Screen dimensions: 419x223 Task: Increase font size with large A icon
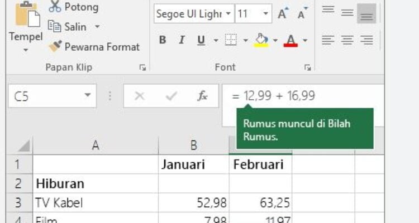[283, 14]
